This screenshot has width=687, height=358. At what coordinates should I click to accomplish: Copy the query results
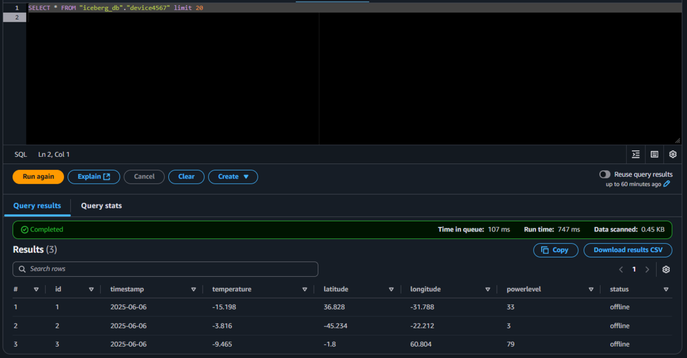(555, 250)
